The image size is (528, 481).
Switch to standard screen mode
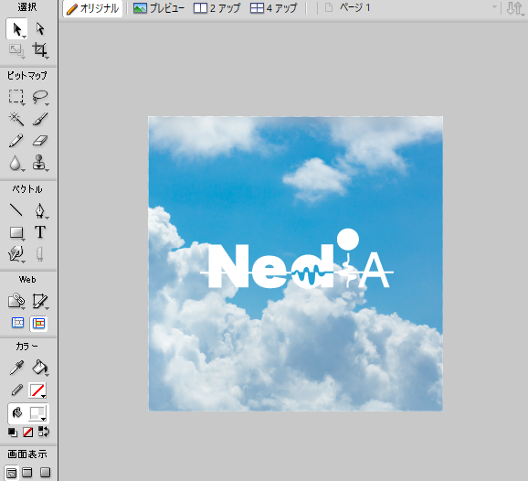[x=12, y=473]
